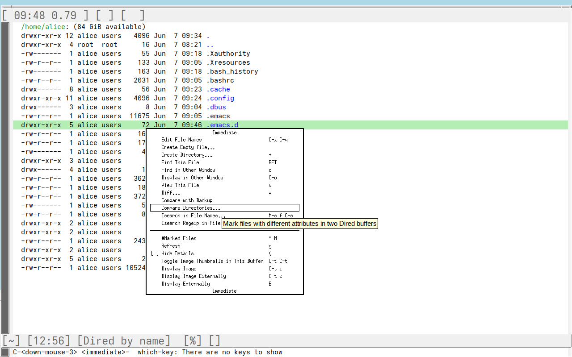
Task: Go to the parent directory .. entry
Action: pyautogui.click(x=210, y=45)
